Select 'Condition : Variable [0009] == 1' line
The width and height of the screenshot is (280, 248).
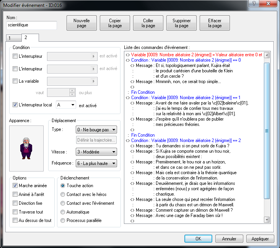click(x=183, y=98)
